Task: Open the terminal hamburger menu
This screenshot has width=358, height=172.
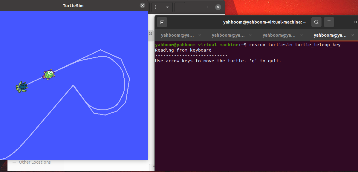Action: (329, 22)
